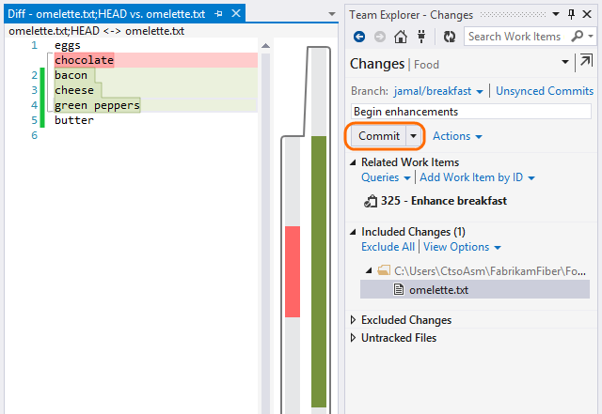This screenshot has height=414, width=602.
Task: Click the Connect to Team Projects plug icon
Action: point(421,37)
